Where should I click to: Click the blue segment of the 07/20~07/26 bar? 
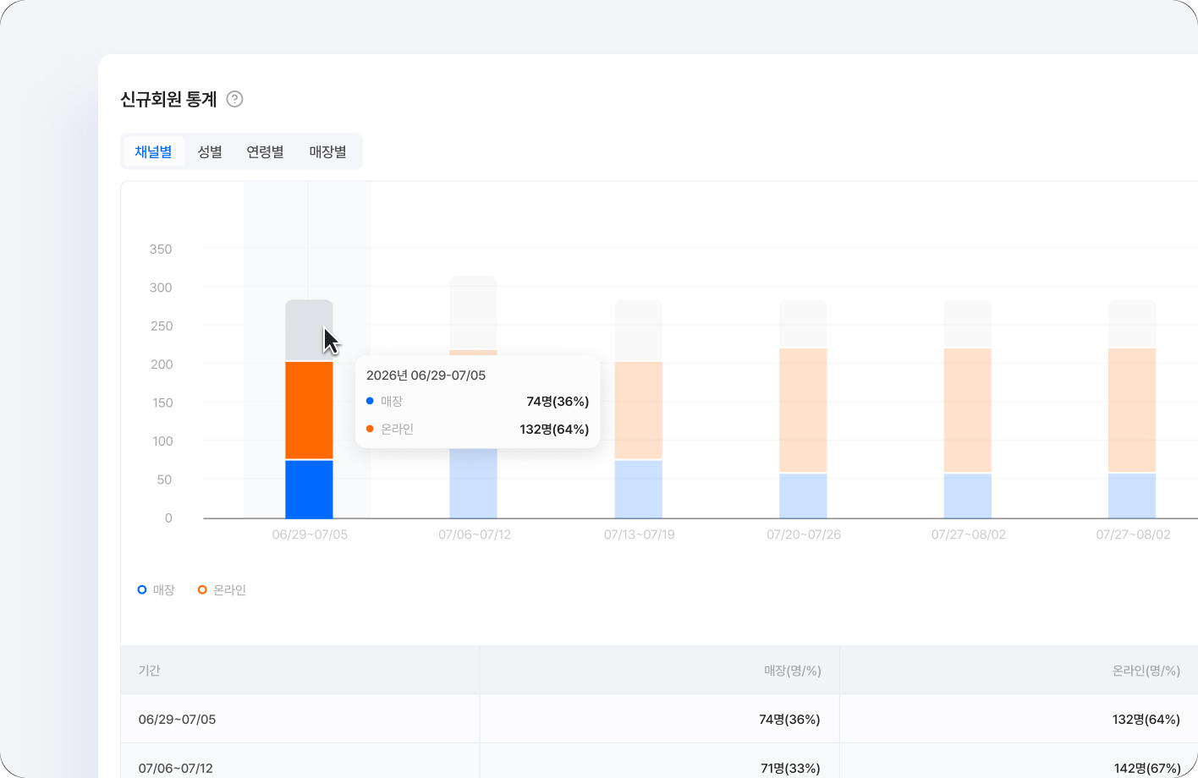click(x=803, y=496)
